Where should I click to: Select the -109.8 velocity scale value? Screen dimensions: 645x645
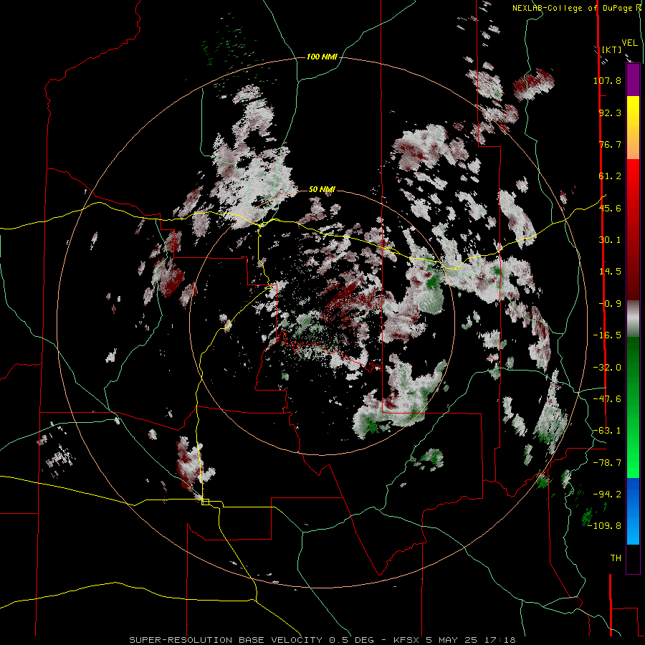click(x=604, y=526)
